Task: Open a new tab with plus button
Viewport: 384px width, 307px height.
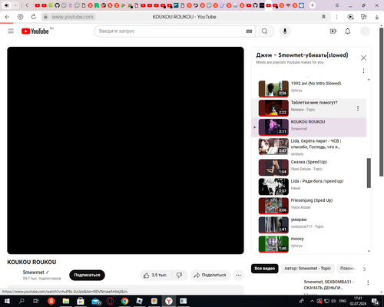Action: click(313, 5)
